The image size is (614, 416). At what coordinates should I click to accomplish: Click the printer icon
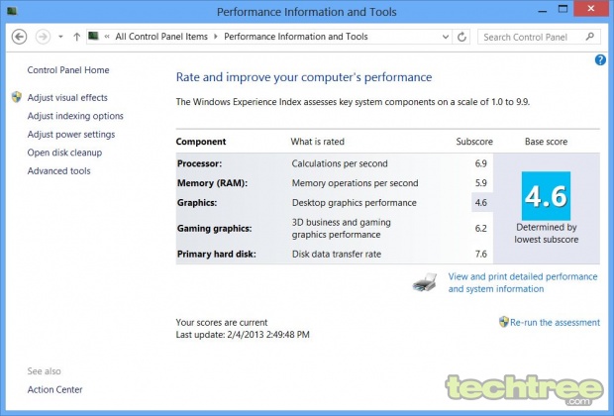425,282
